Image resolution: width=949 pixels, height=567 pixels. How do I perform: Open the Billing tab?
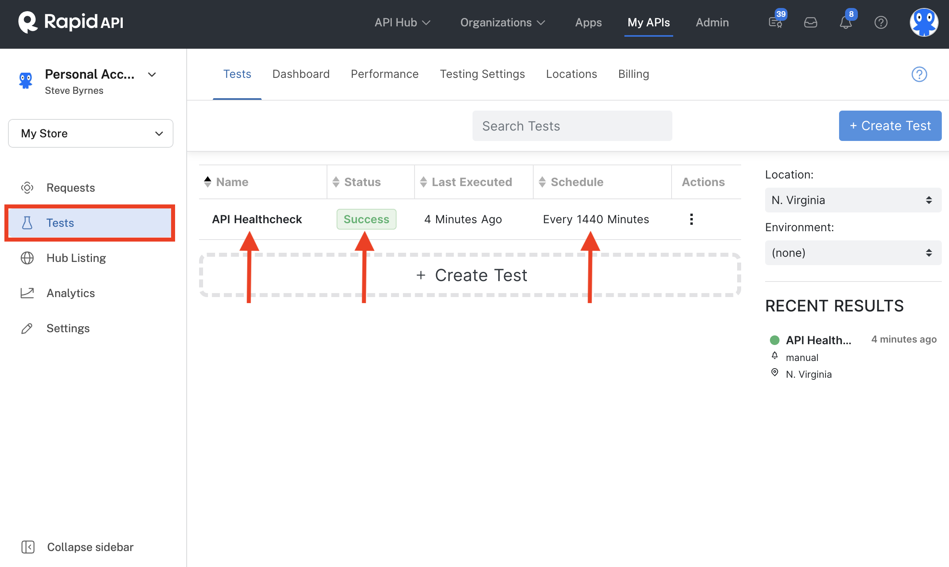pos(633,74)
